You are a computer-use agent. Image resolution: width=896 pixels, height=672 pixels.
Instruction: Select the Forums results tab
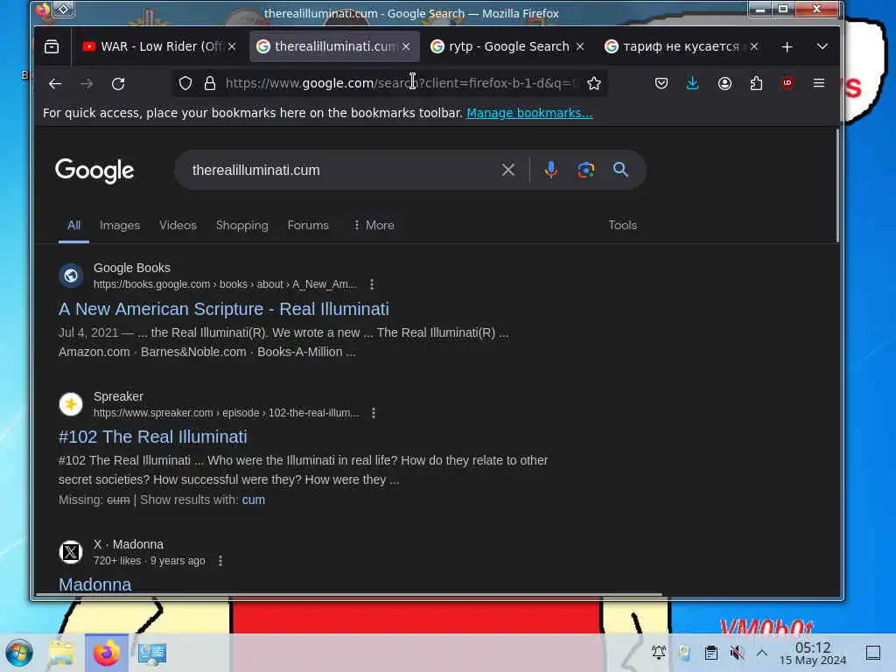[x=308, y=225]
